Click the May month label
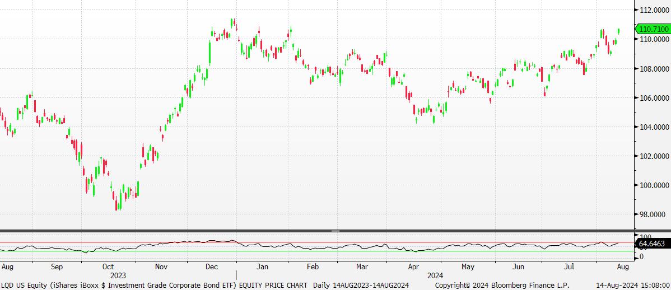The image size is (671, 290). click(468, 267)
